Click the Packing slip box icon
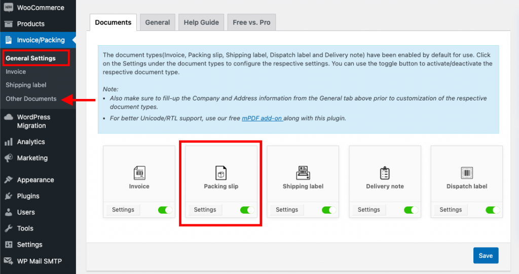Viewport: 519px width, 274px height. 221,173
